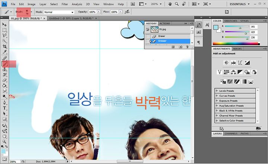Click the Opacity 100% input field
268x164 pixels.
click(92, 12)
